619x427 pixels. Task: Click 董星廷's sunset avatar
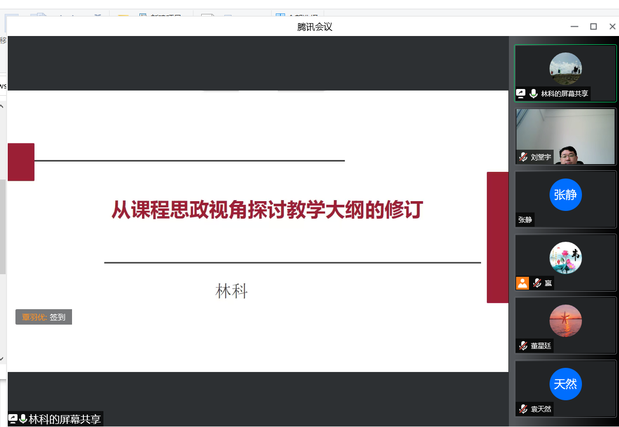(565, 321)
